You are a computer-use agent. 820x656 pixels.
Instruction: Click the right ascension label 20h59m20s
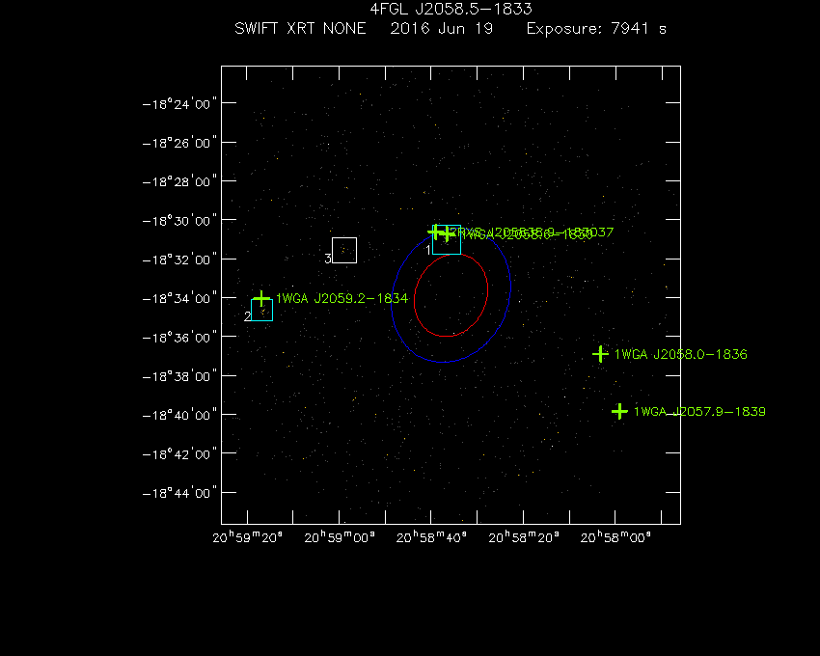247,537
